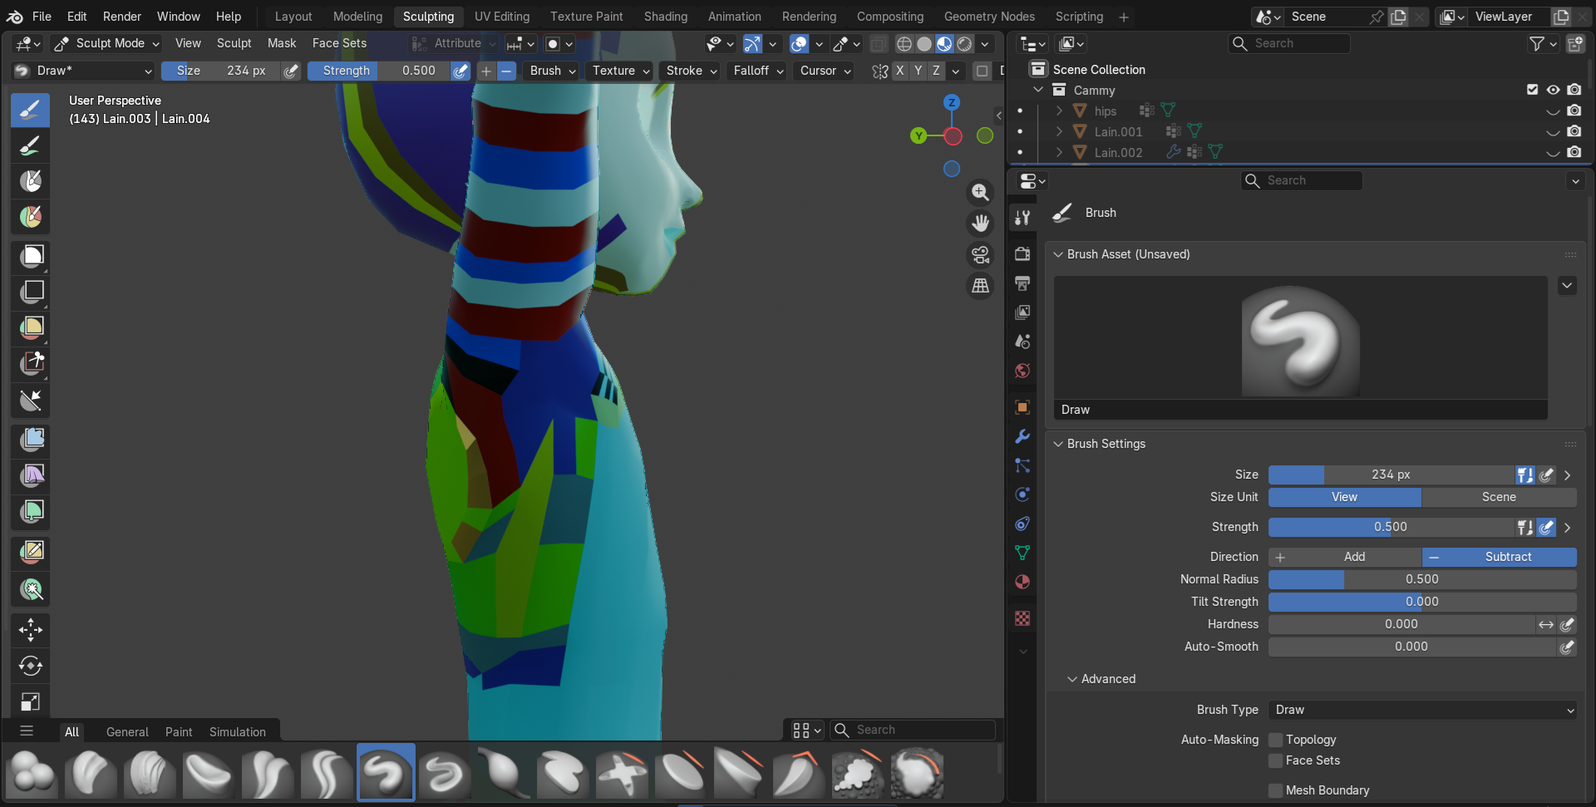This screenshot has width=1596, height=807.
Task: Switch to orthographic grid view icon
Action: (981, 286)
